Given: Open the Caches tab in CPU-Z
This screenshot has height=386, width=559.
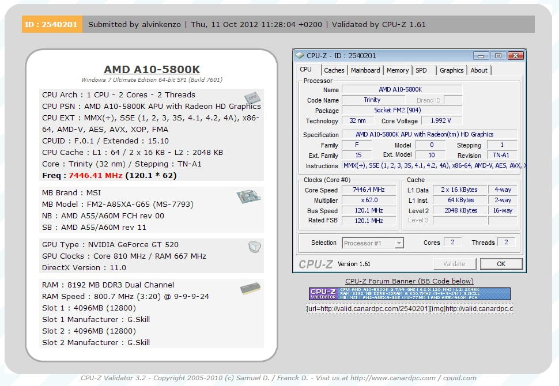Looking at the screenshot, I should [334, 70].
